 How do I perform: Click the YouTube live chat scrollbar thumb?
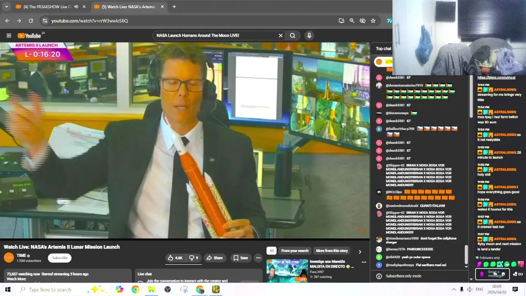[466, 254]
